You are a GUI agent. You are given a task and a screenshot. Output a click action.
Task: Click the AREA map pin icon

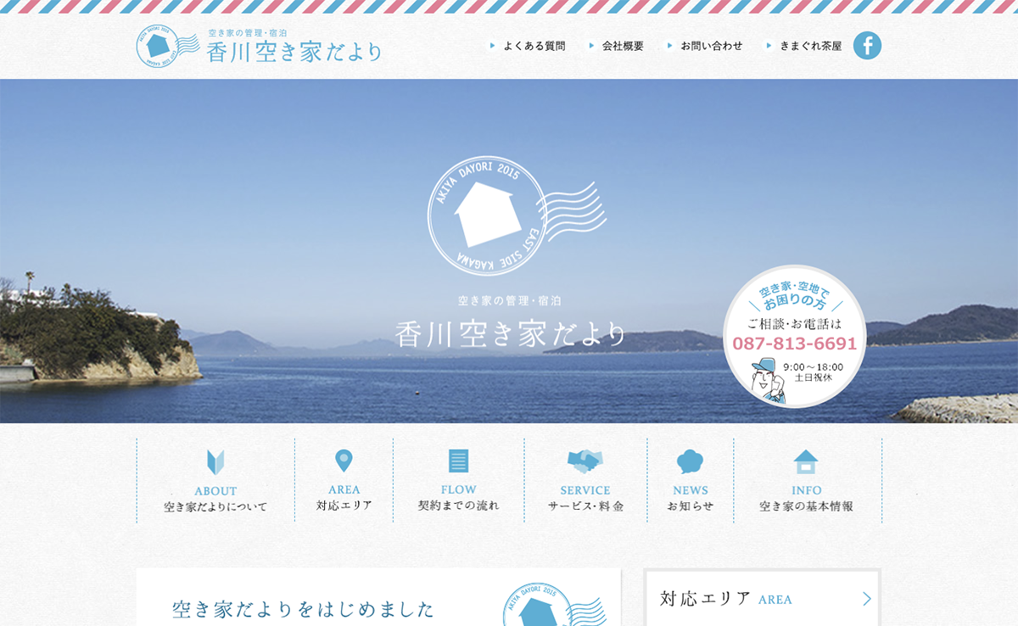point(344,461)
